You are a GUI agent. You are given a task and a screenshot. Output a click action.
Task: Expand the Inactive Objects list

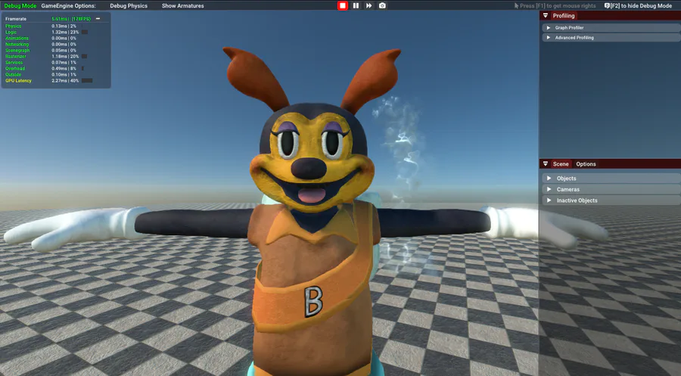[x=610, y=200]
